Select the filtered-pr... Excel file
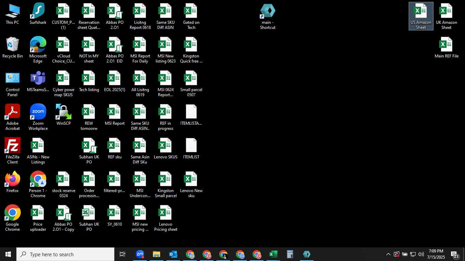Image resolution: width=465 pixels, height=261 pixels. coord(114,182)
